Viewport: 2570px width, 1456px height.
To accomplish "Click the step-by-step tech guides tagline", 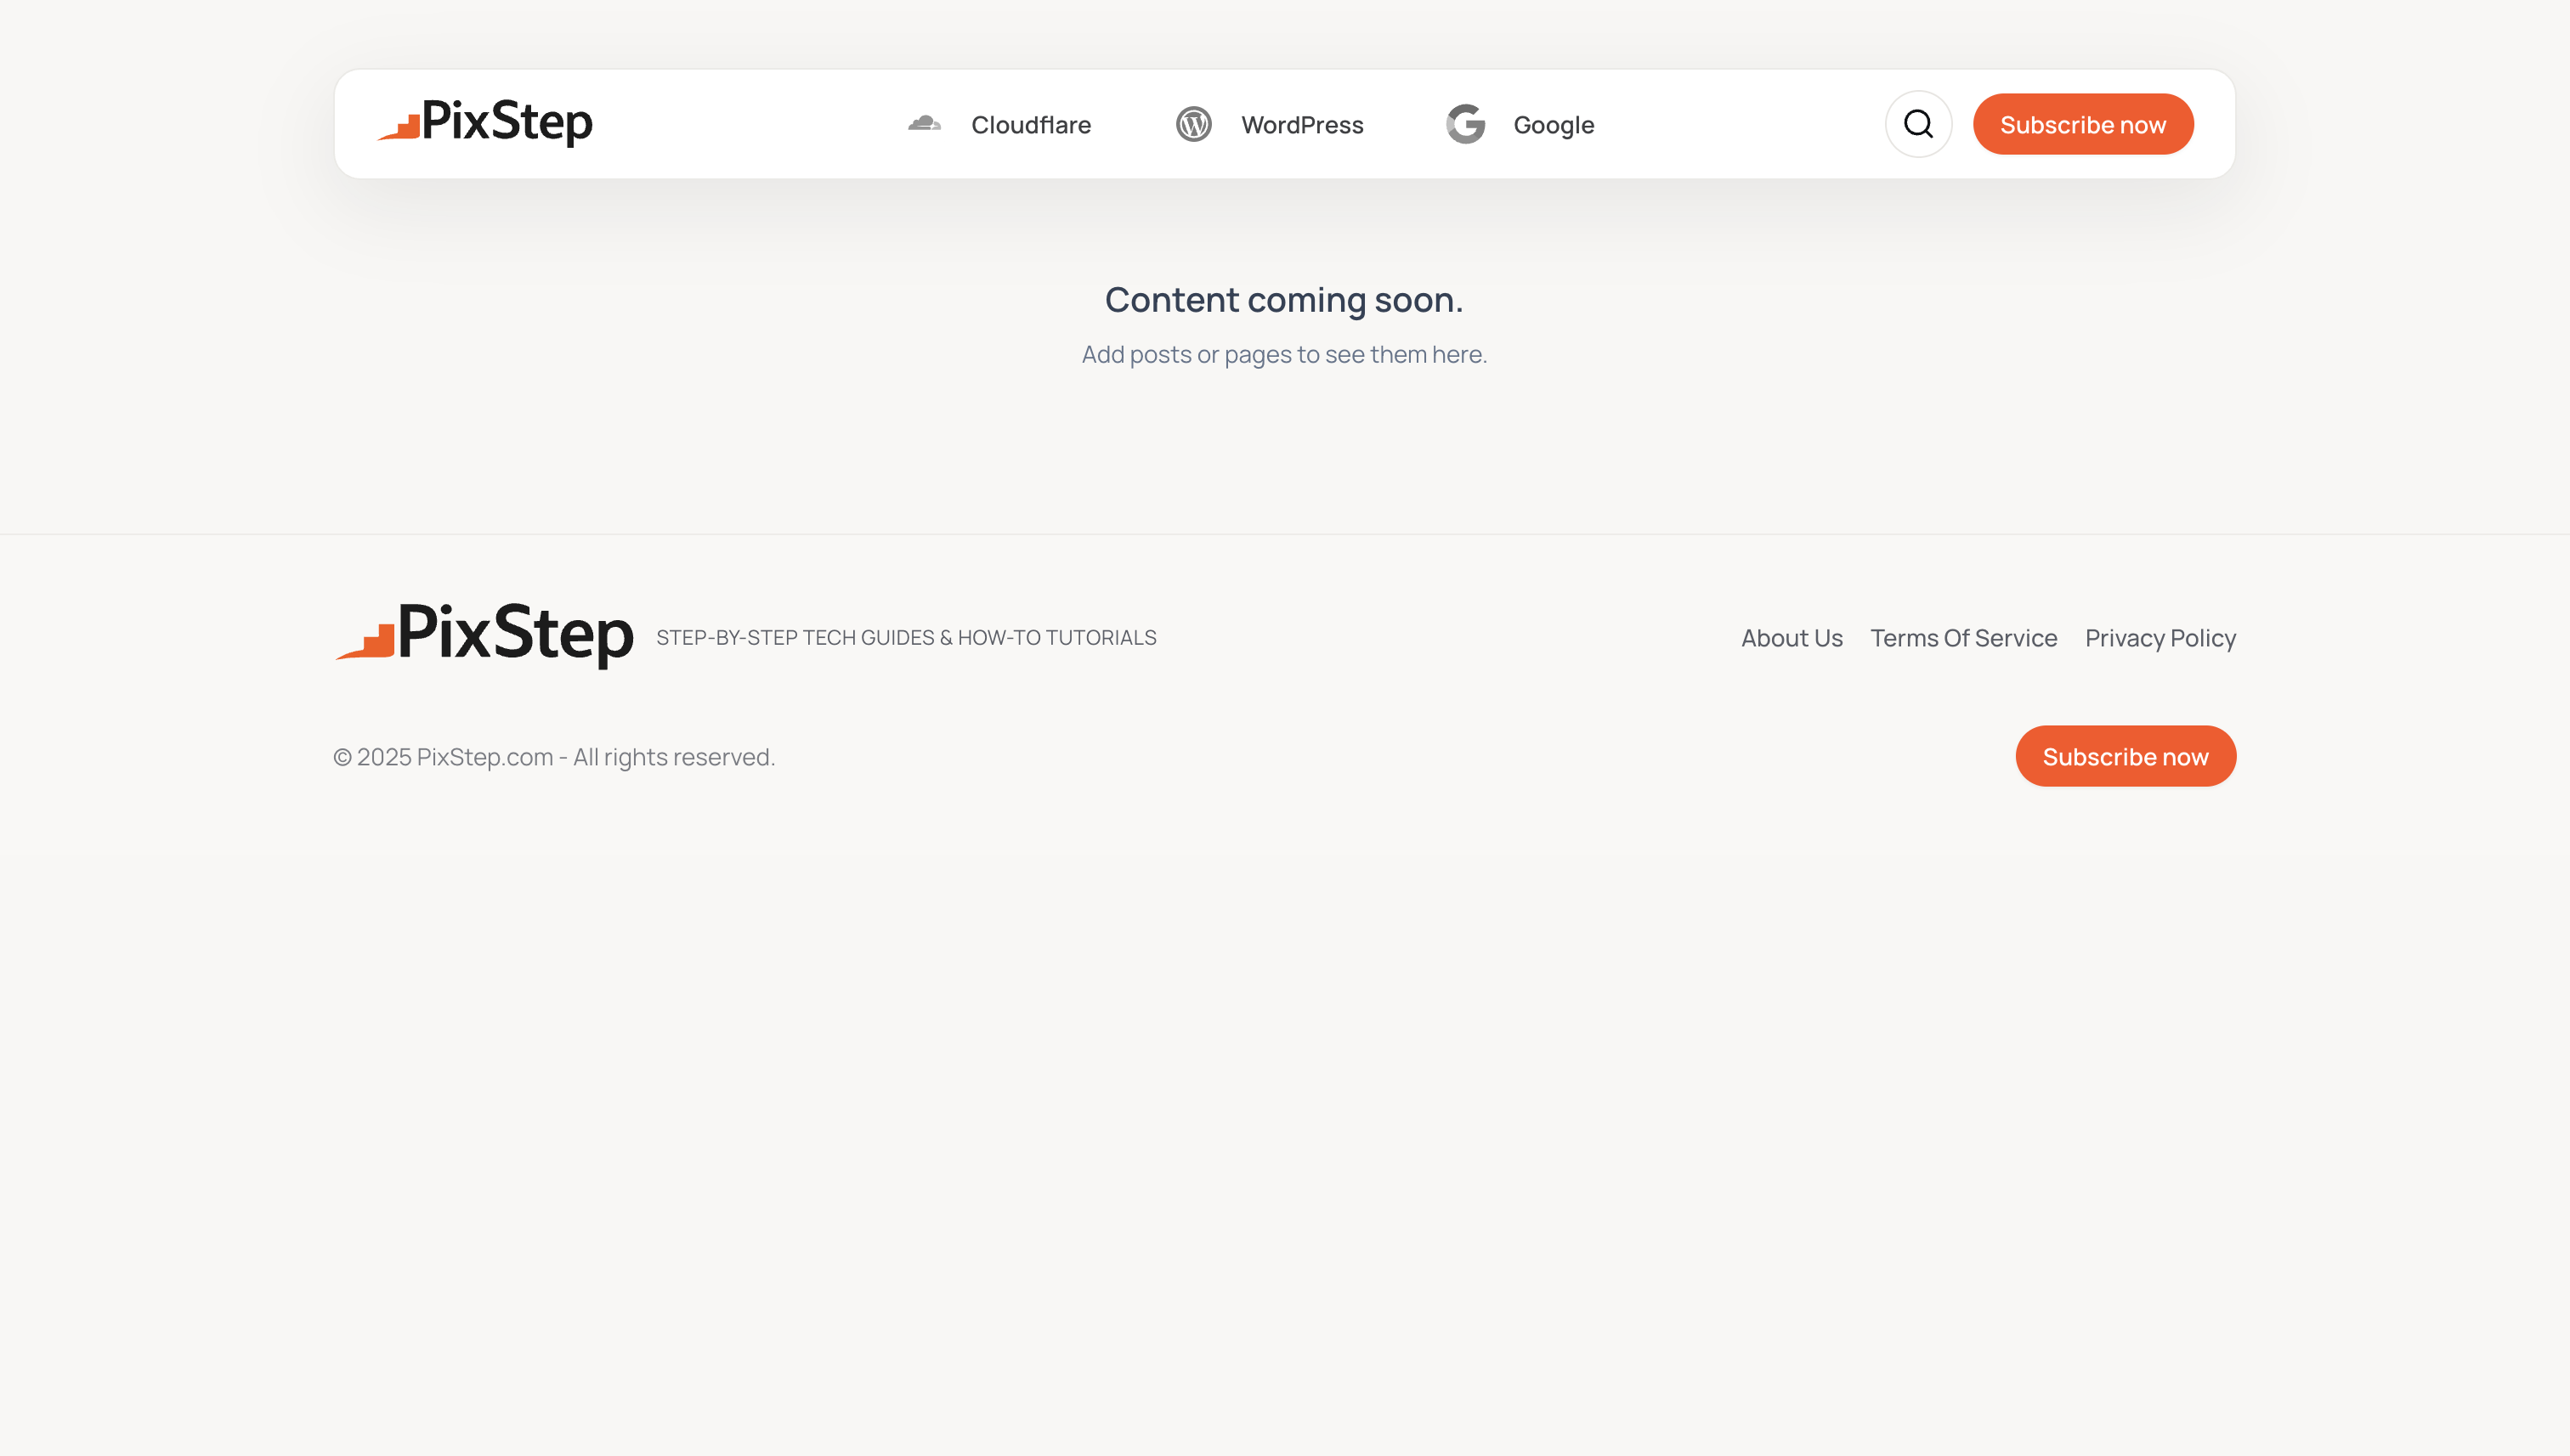I will (x=906, y=637).
